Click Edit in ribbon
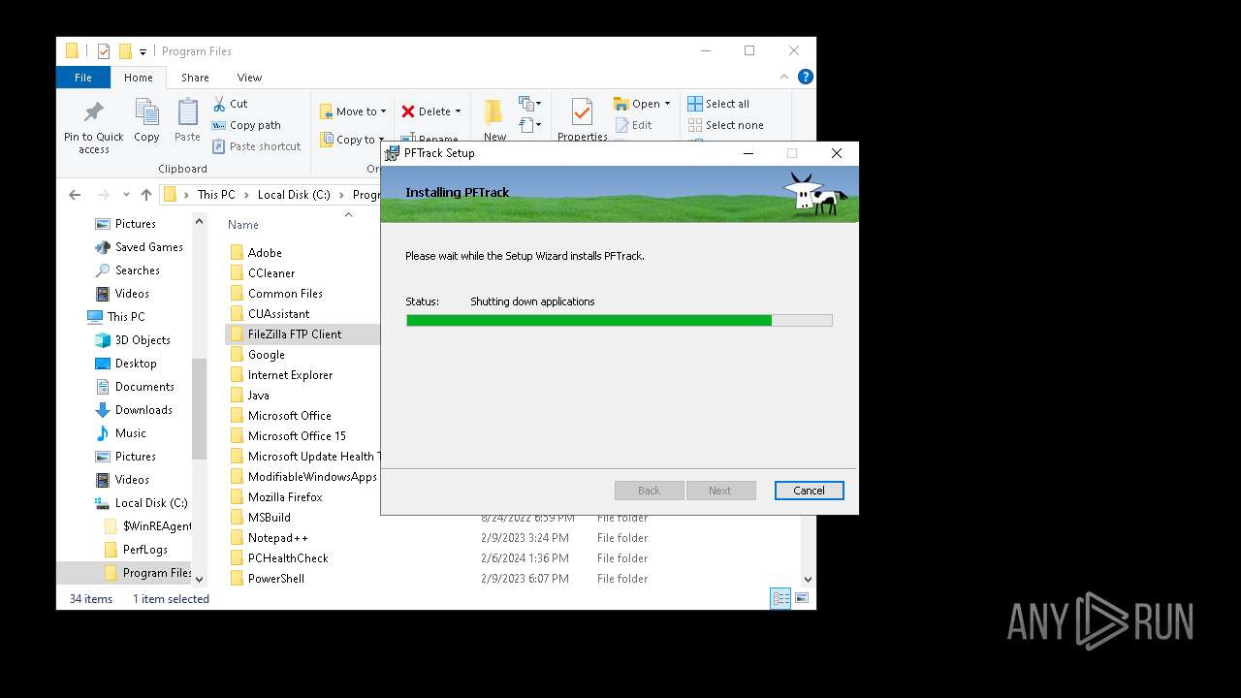Viewport: 1241px width, 698px height. 634,125
